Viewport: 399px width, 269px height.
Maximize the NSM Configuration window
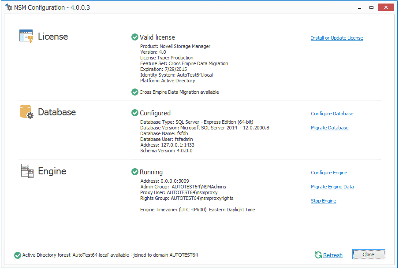pyautogui.click(x=371, y=7)
